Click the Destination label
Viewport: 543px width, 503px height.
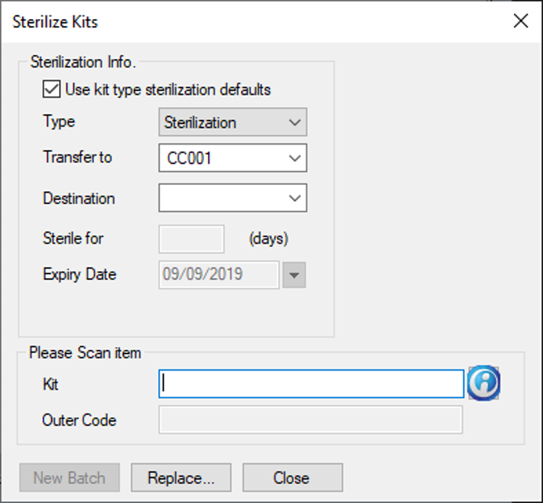click(79, 198)
